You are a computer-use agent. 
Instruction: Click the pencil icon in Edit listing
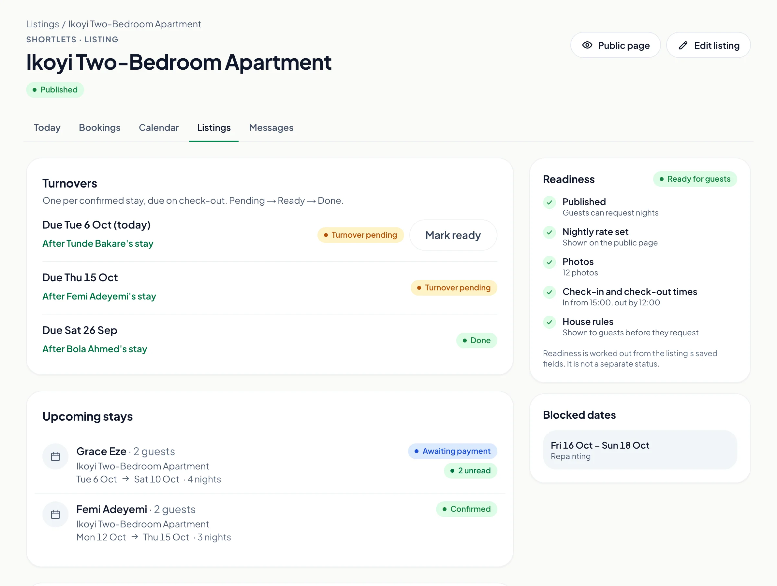click(x=682, y=45)
